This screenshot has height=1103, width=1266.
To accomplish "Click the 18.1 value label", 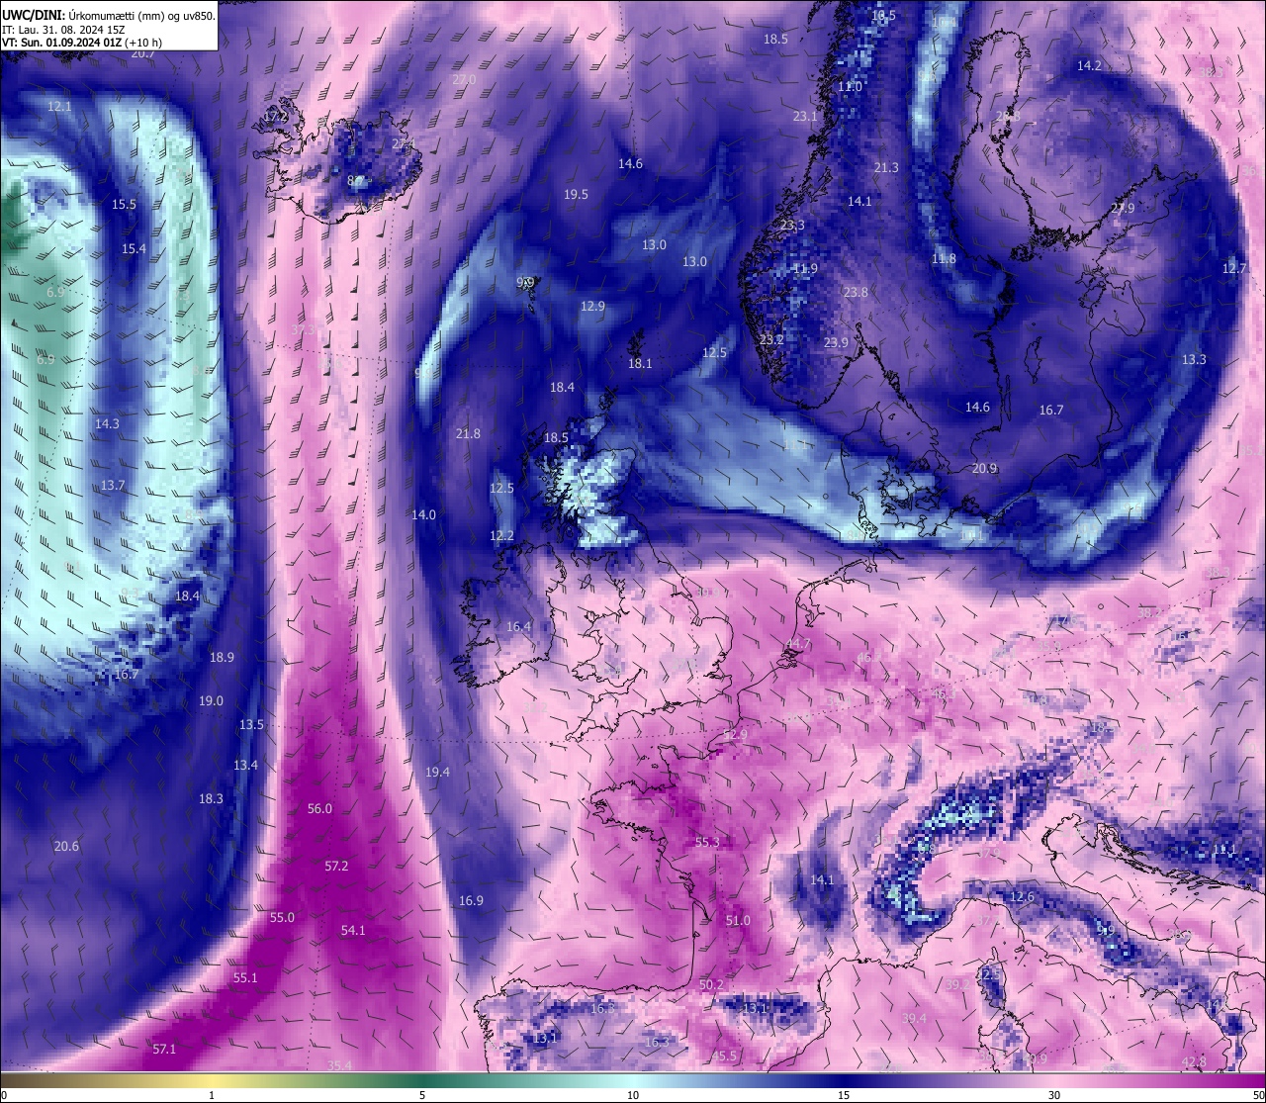I will [x=640, y=363].
